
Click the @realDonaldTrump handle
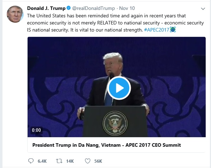tap(94, 8)
